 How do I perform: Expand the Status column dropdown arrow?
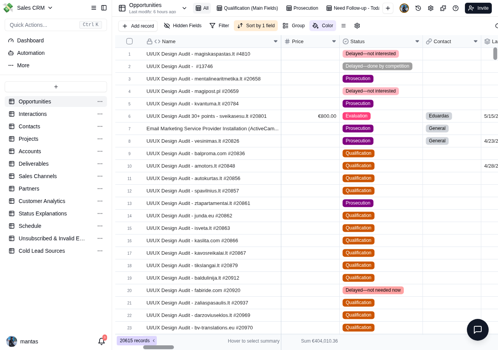[417, 41]
